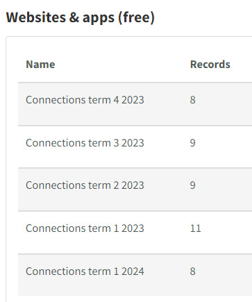Viewport: 252px width, 302px height.
Task: Click the word 'apps' in the page heading
Action: click(99, 19)
